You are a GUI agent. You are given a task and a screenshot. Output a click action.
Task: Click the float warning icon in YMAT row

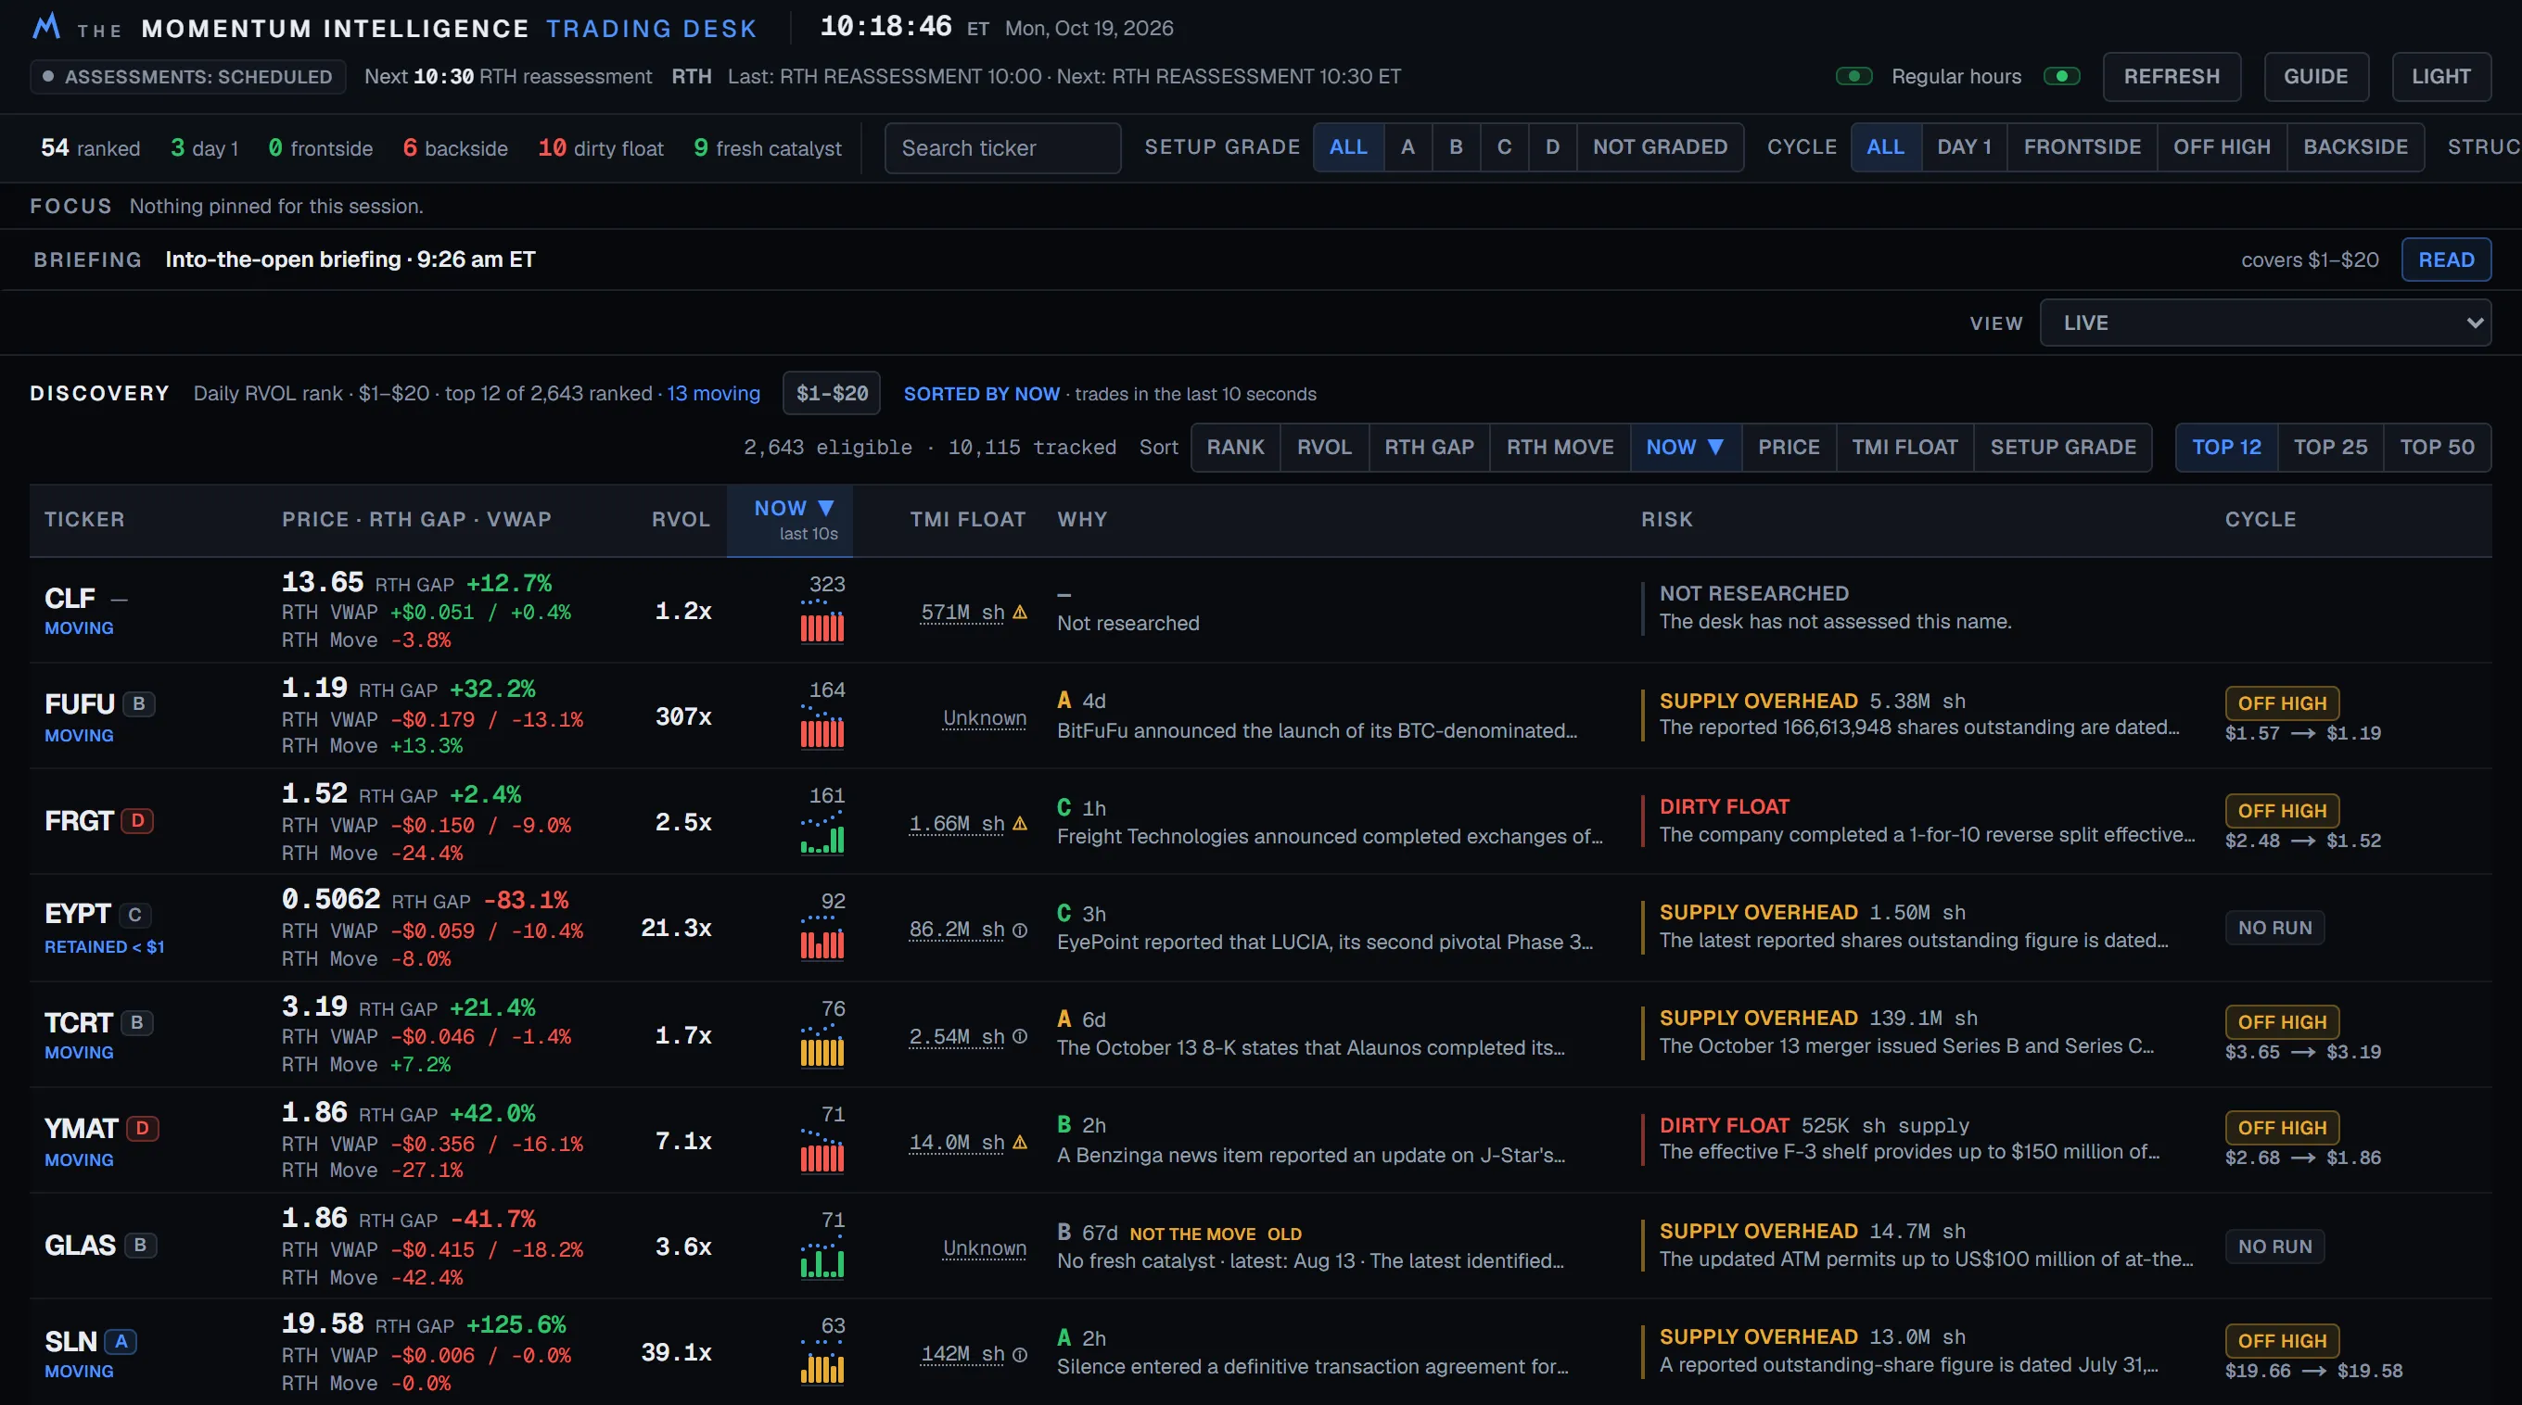pyautogui.click(x=1019, y=1142)
